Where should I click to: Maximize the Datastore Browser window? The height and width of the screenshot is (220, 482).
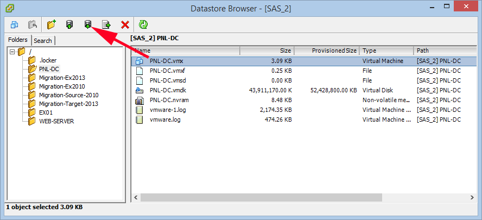click(447, 7)
